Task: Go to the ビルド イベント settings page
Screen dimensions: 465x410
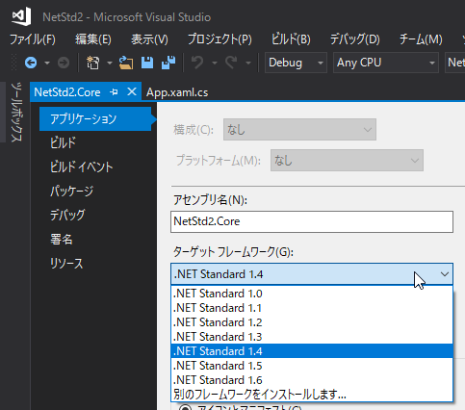Action: (82, 167)
